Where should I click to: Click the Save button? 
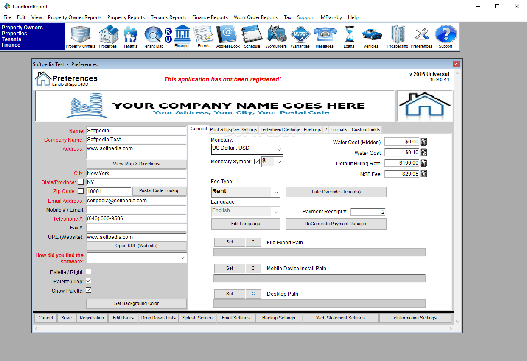pos(67,318)
